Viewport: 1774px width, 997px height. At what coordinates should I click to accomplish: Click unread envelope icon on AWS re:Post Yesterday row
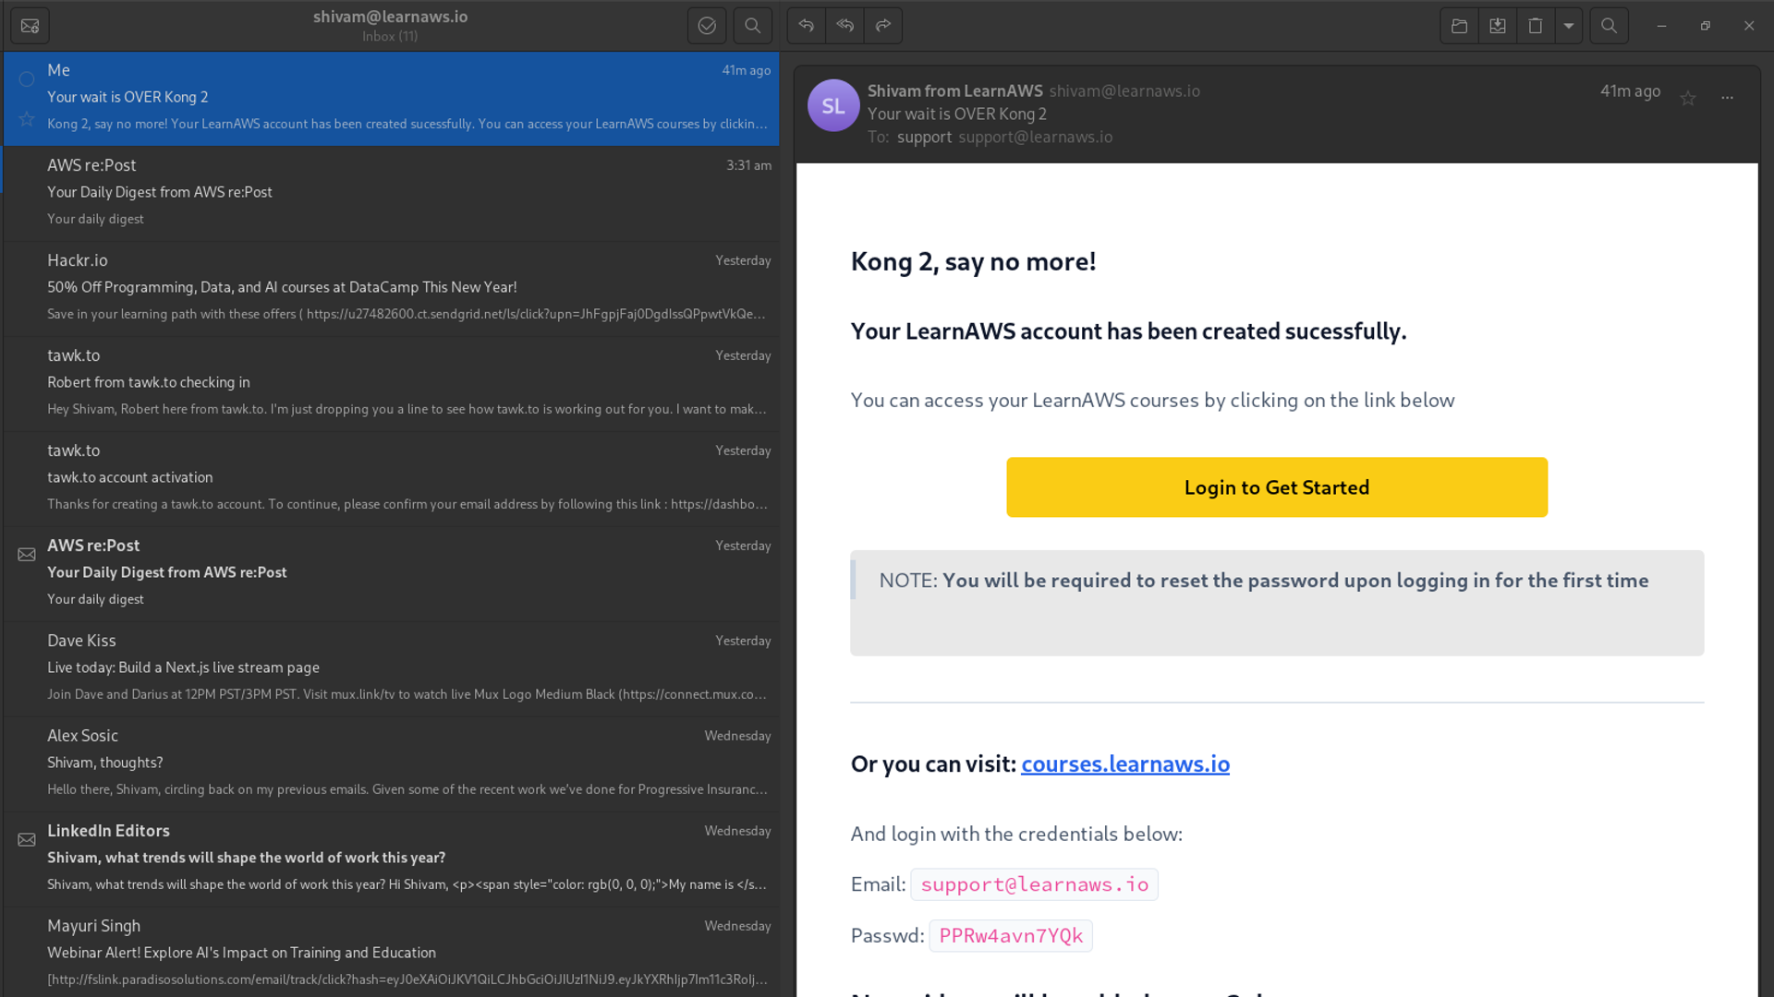pyautogui.click(x=27, y=555)
